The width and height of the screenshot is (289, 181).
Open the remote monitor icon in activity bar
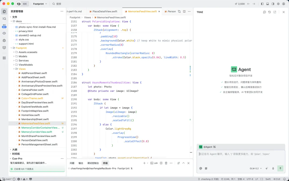[4, 48]
